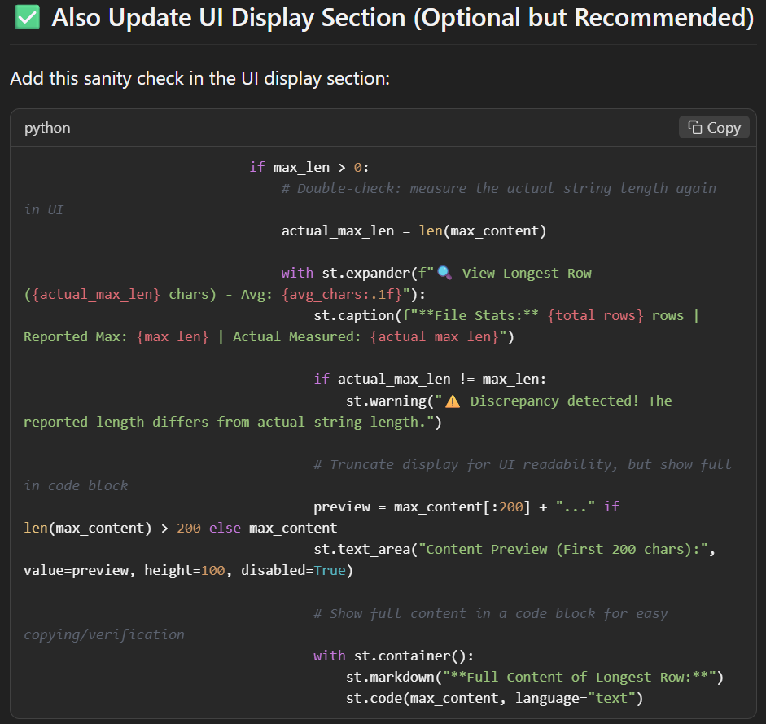766x724 pixels.
Task: Click 'st.caption' code line
Action: [x=506, y=316]
